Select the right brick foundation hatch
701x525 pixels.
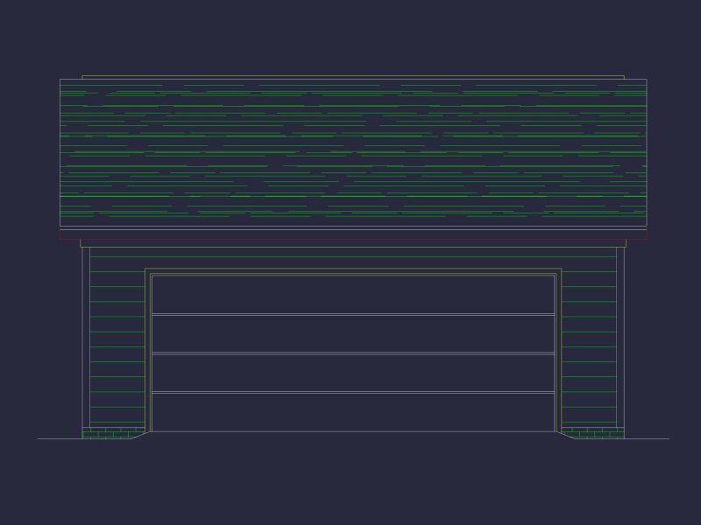tap(593, 433)
